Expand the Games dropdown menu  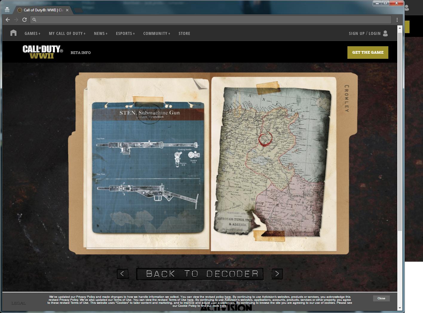(x=32, y=33)
